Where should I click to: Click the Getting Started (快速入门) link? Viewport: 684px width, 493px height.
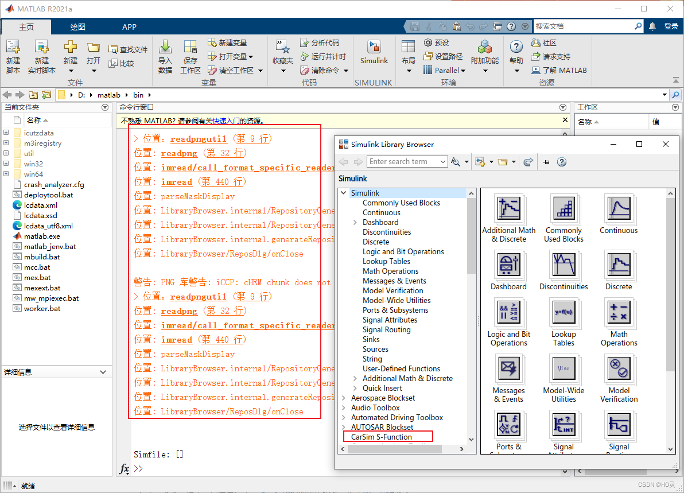226,121
